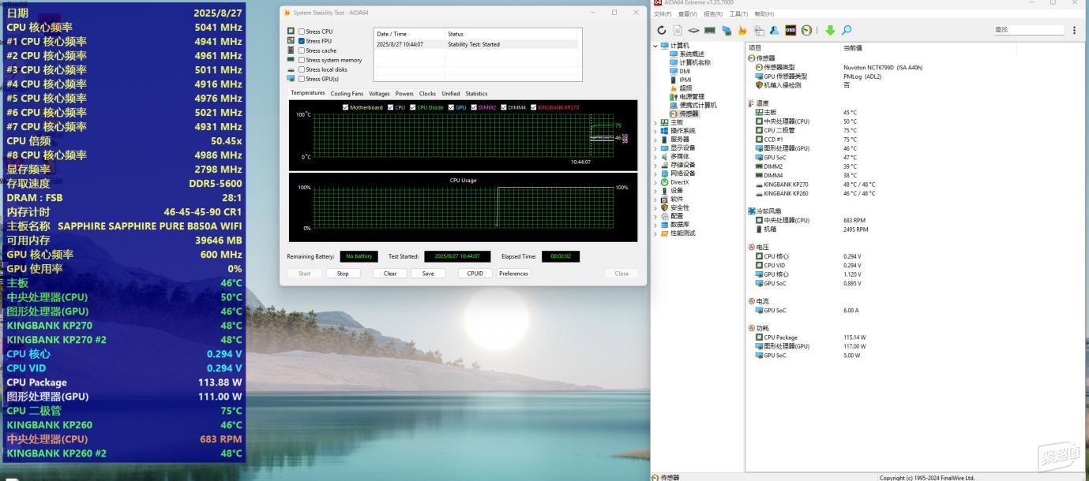Select the Stability Test: Started log row
Screen dimensions: 1089x481
pyautogui.click(x=477, y=44)
